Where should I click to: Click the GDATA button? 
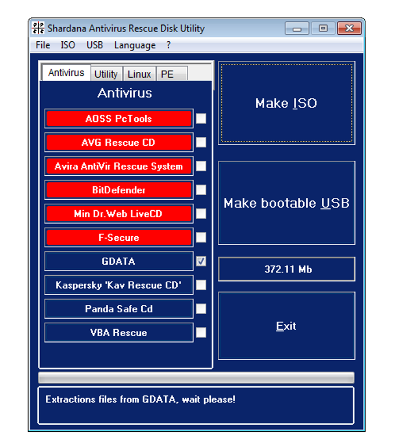point(119,261)
